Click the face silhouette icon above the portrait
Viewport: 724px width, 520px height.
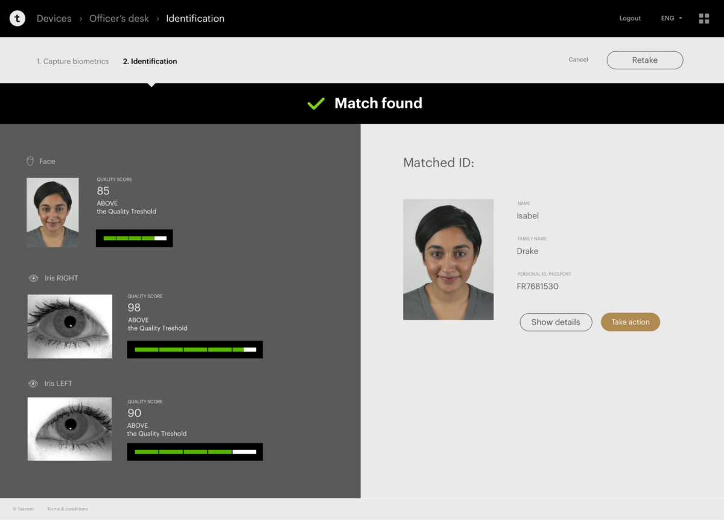tap(29, 160)
